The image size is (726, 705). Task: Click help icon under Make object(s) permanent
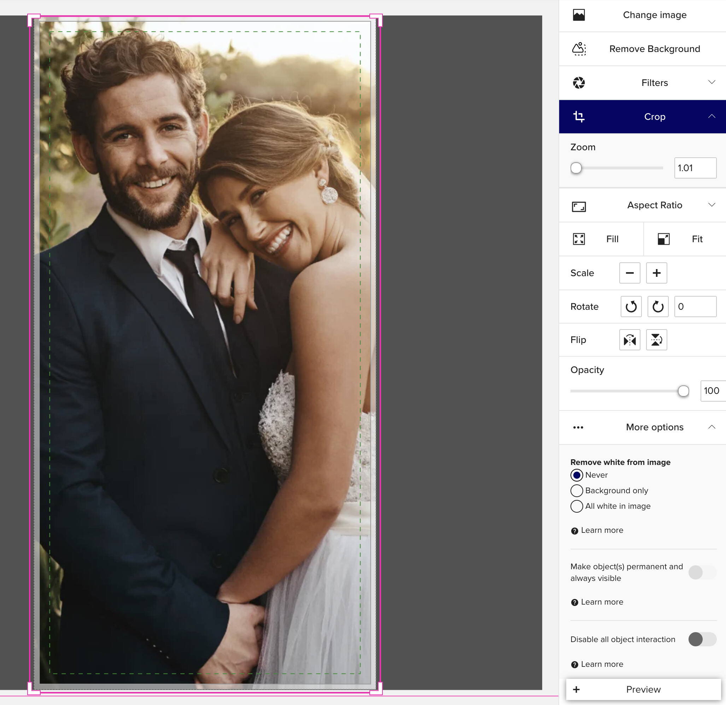pos(574,602)
